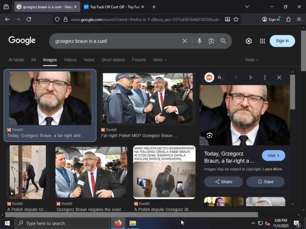The width and height of the screenshot is (306, 229).
Task: Click the Firefox back arrow
Action: (x=7, y=19)
